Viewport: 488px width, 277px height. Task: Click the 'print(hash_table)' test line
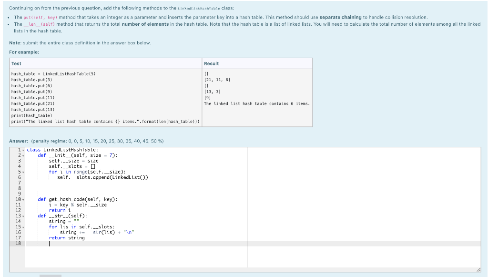pos(31,115)
